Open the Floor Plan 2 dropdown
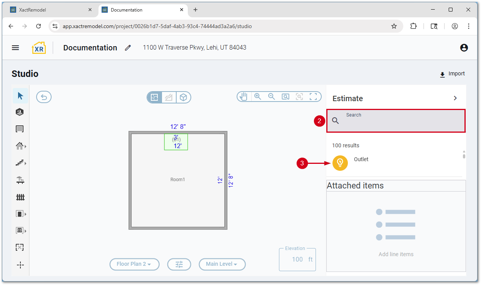Viewport: 481px width, 285px height. click(x=134, y=264)
